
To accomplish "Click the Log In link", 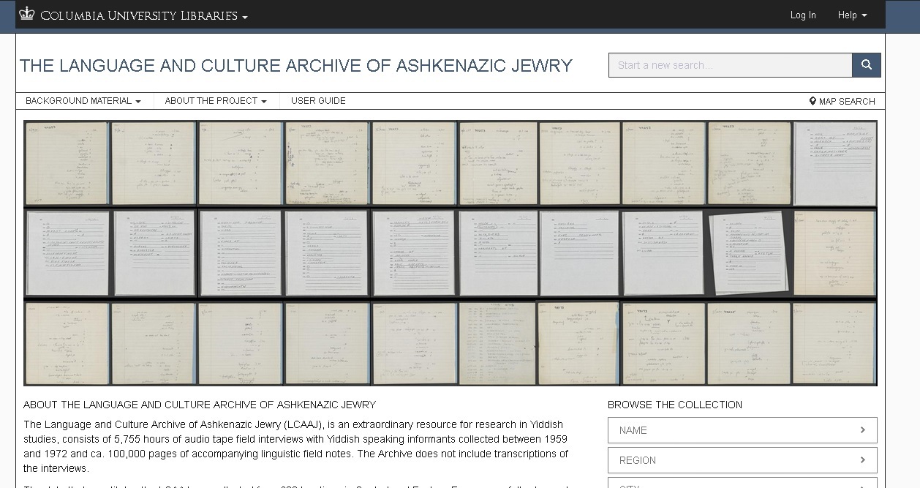I will click(803, 15).
